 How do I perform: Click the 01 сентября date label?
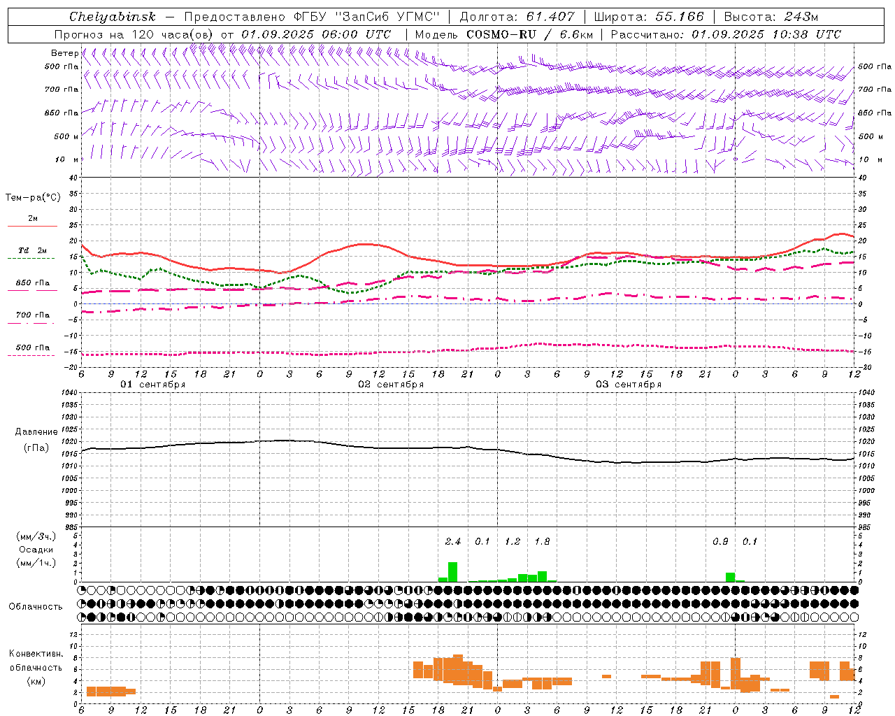(x=152, y=384)
